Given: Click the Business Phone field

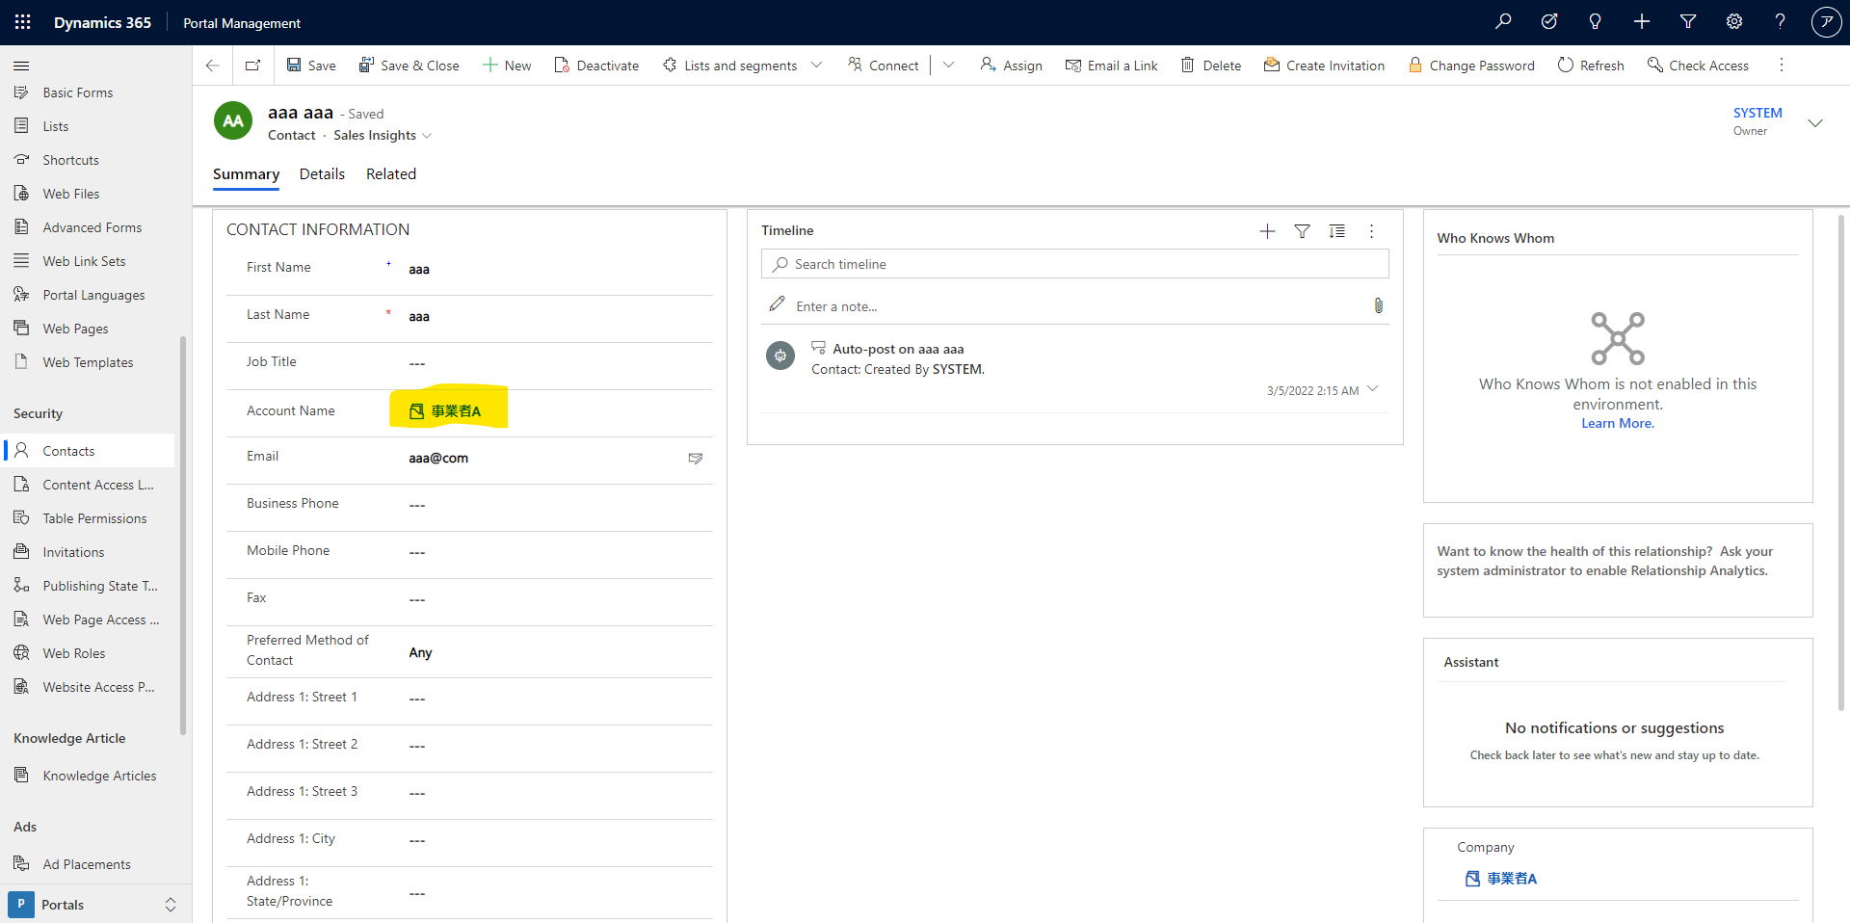Looking at the screenshot, I should (x=559, y=506).
